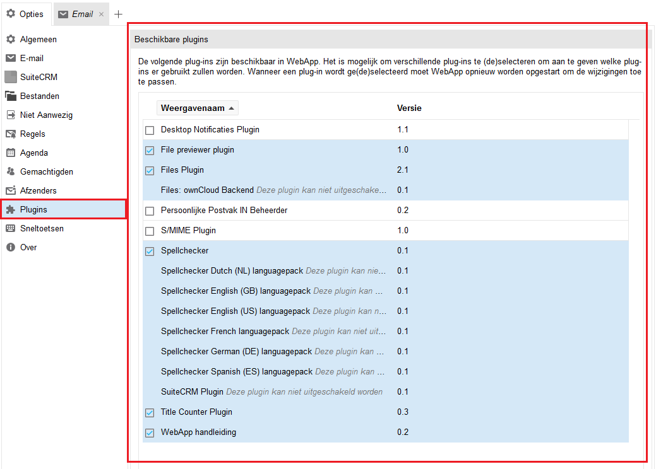
Task: Switch to the Opties tab
Action: click(x=26, y=14)
